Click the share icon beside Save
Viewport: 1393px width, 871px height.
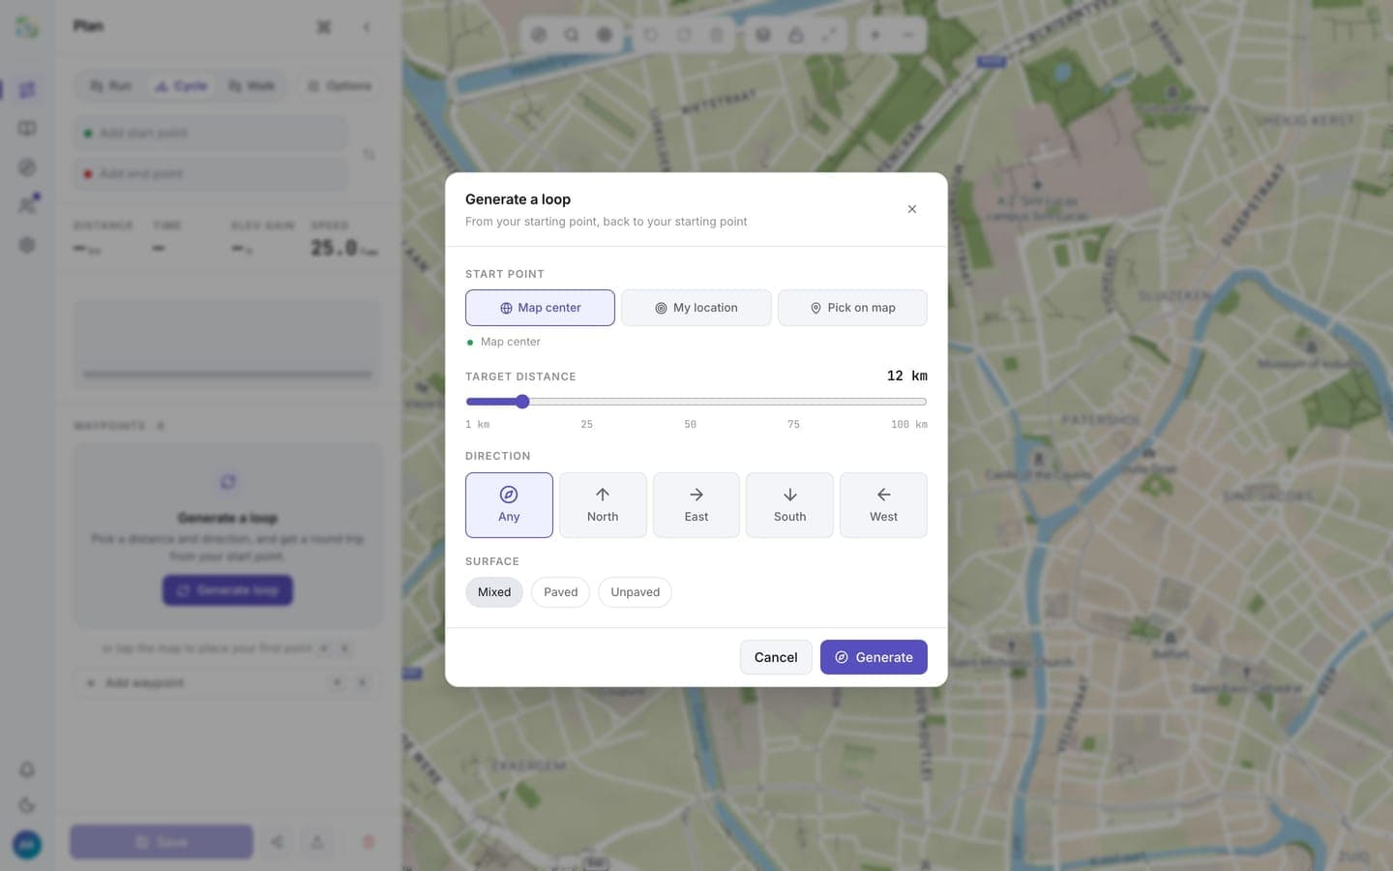pos(278,842)
